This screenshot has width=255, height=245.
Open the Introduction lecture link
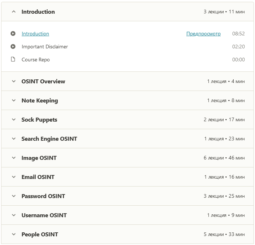pyautogui.click(x=35, y=34)
